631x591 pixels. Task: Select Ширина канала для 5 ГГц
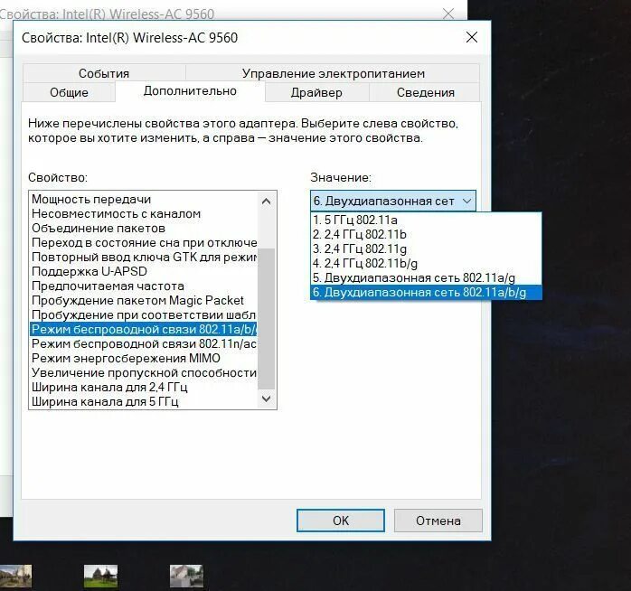point(143,402)
